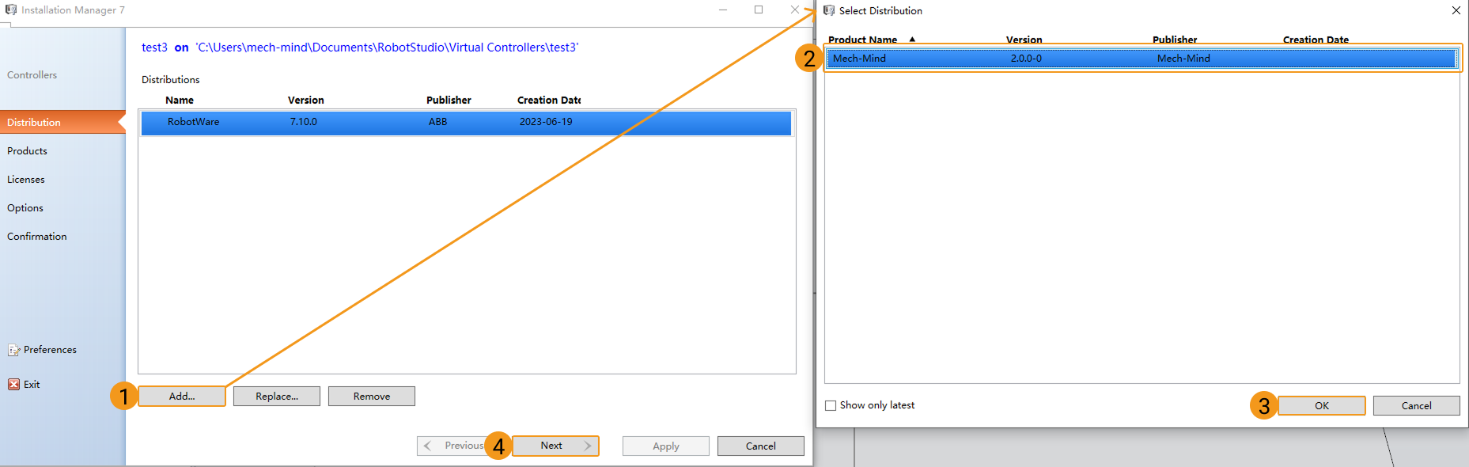
Task: Close the Installation Manager 7 window
Action: click(795, 9)
